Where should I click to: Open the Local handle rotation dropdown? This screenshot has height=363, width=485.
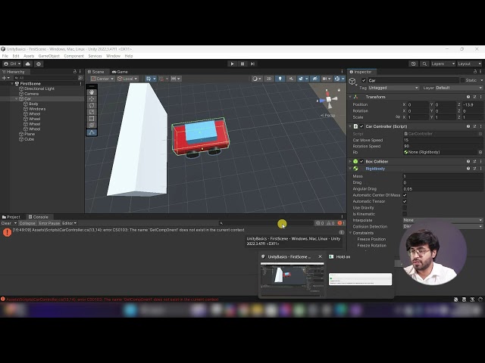(x=127, y=79)
